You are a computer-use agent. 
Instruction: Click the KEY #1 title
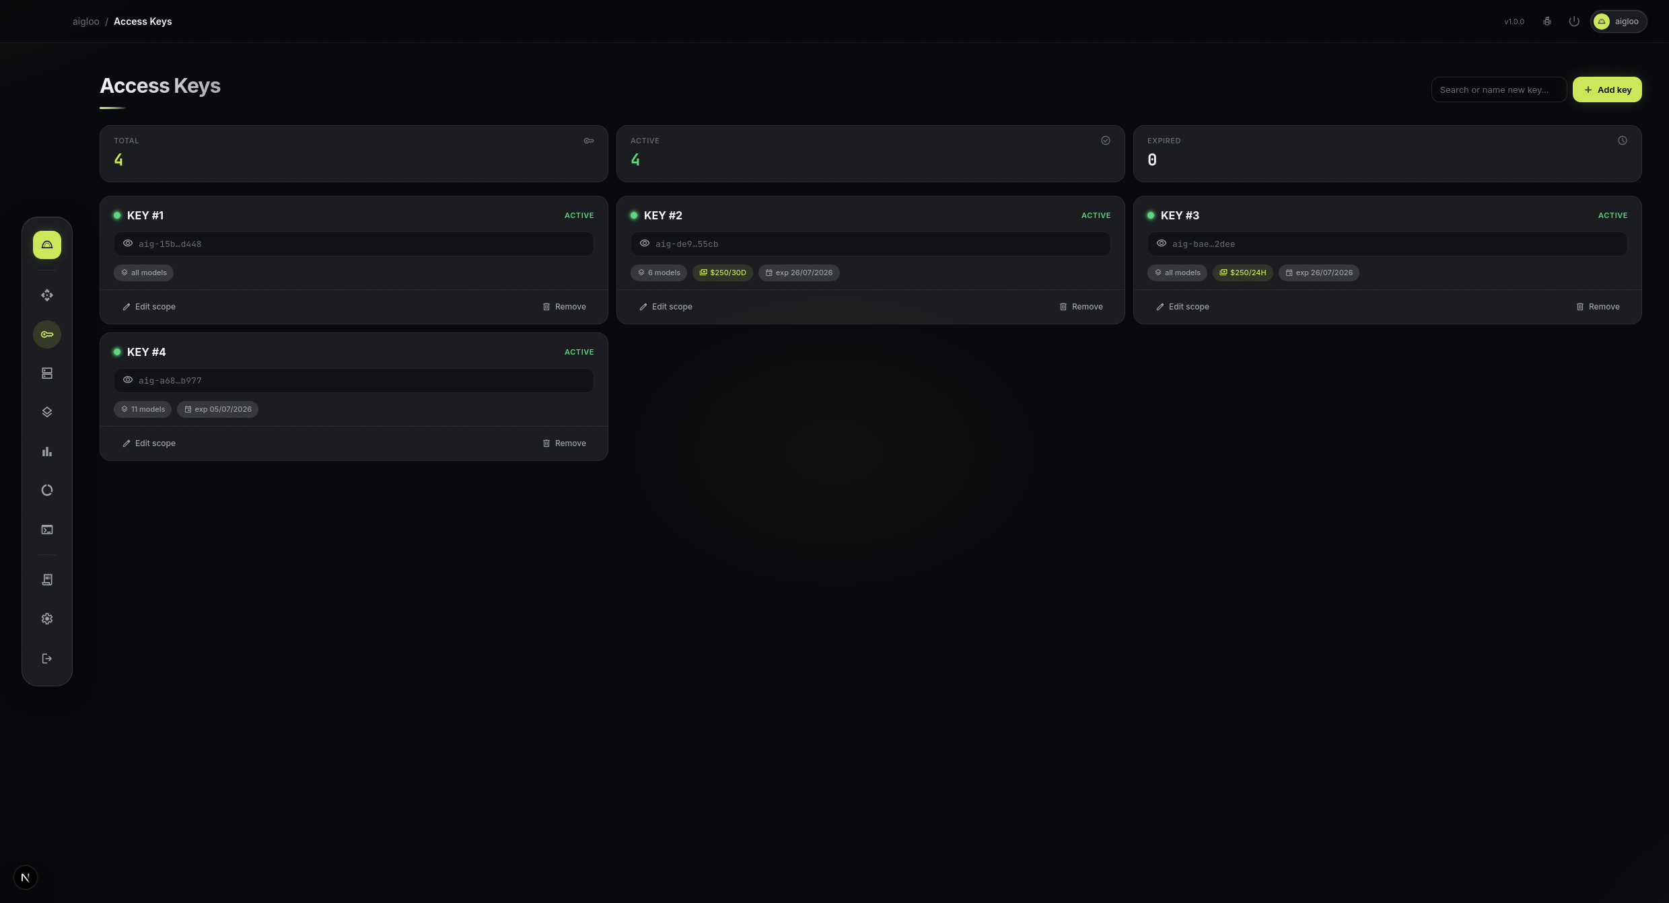coord(145,215)
